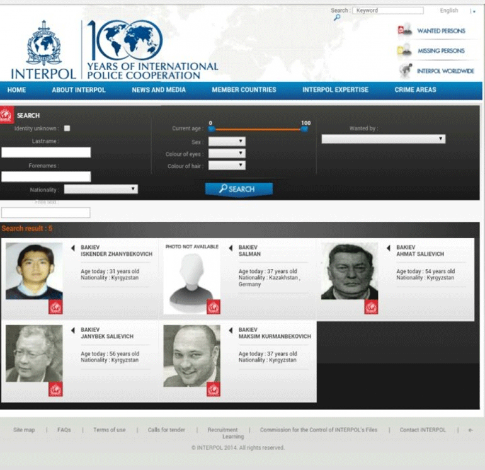Click the maximum age slider handle at 100
This screenshot has width=485, height=470.
click(x=304, y=129)
